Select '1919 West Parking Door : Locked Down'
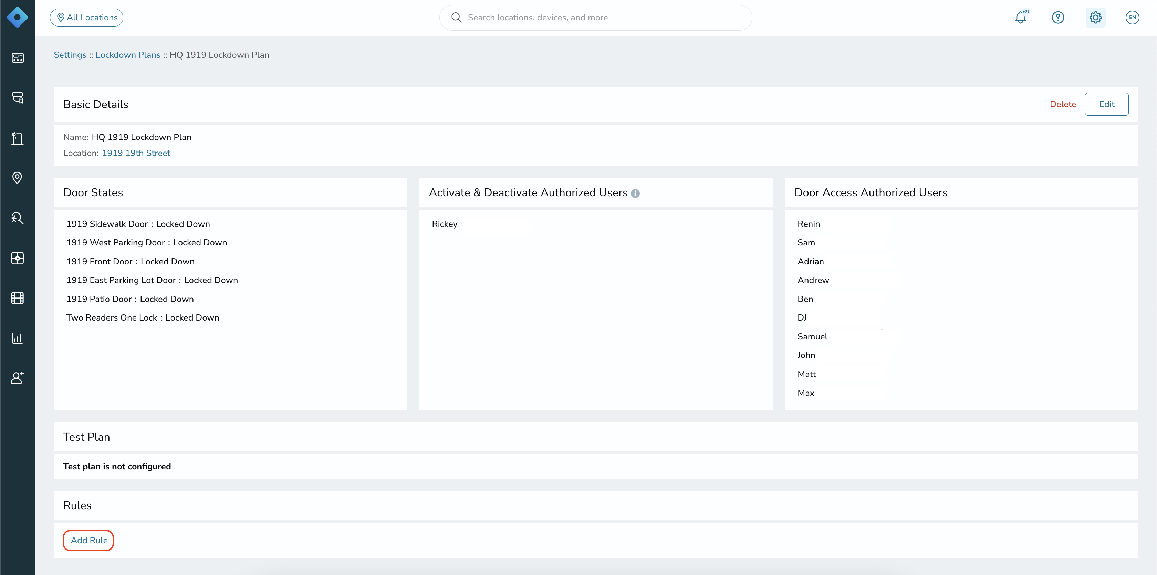This screenshot has height=575, width=1157. click(147, 243)
